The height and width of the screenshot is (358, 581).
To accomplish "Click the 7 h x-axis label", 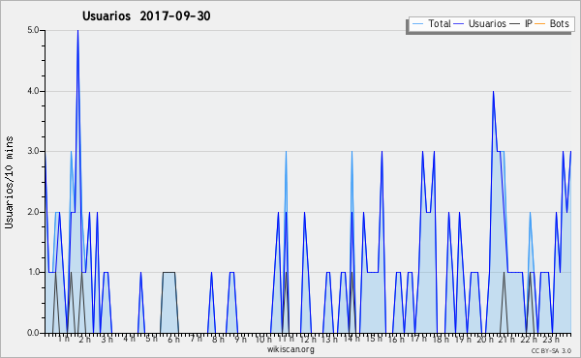I will point(196,339).
